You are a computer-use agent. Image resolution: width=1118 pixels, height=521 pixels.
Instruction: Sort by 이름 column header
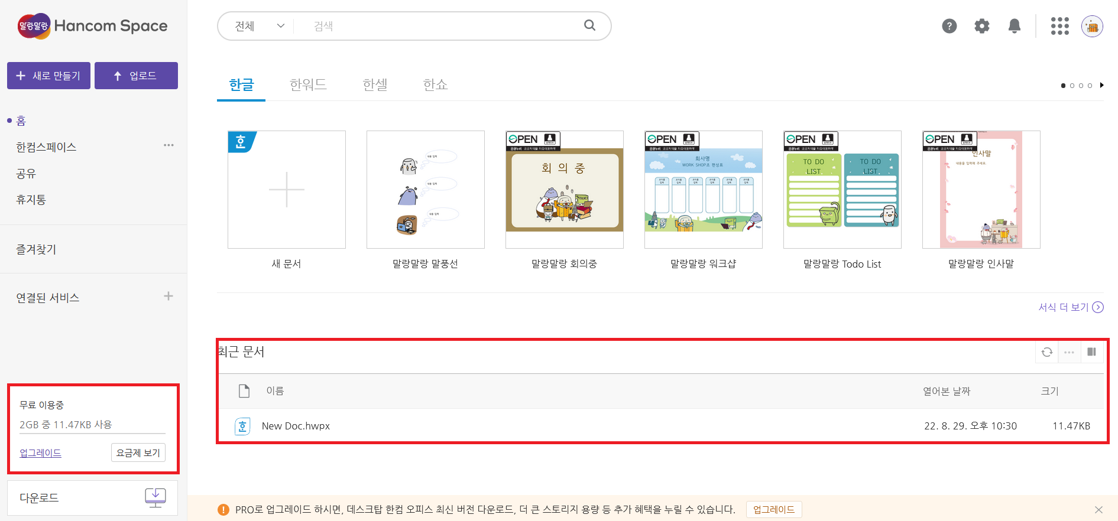(x=275, y=391)
